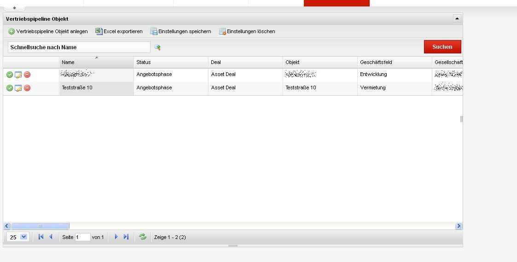Focus the Schnellsuche nach Name field
Screen dimensions: 517x262
coord(79,47)
